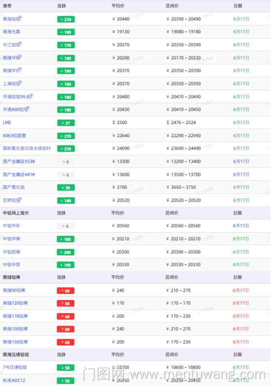Open the 南海无票 price link
This screenshot has width=271, height=386.
tap(12, 32)
